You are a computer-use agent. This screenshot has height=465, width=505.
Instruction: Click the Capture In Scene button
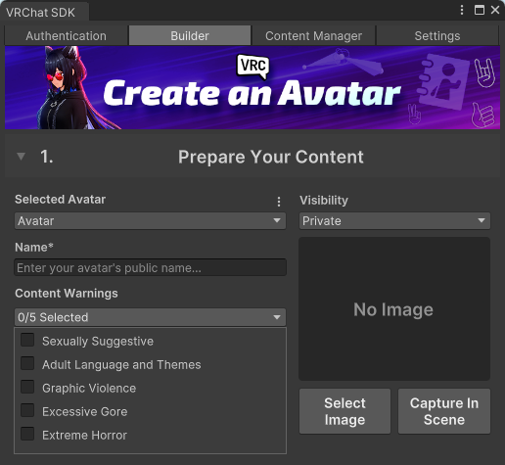coord(444,411)
